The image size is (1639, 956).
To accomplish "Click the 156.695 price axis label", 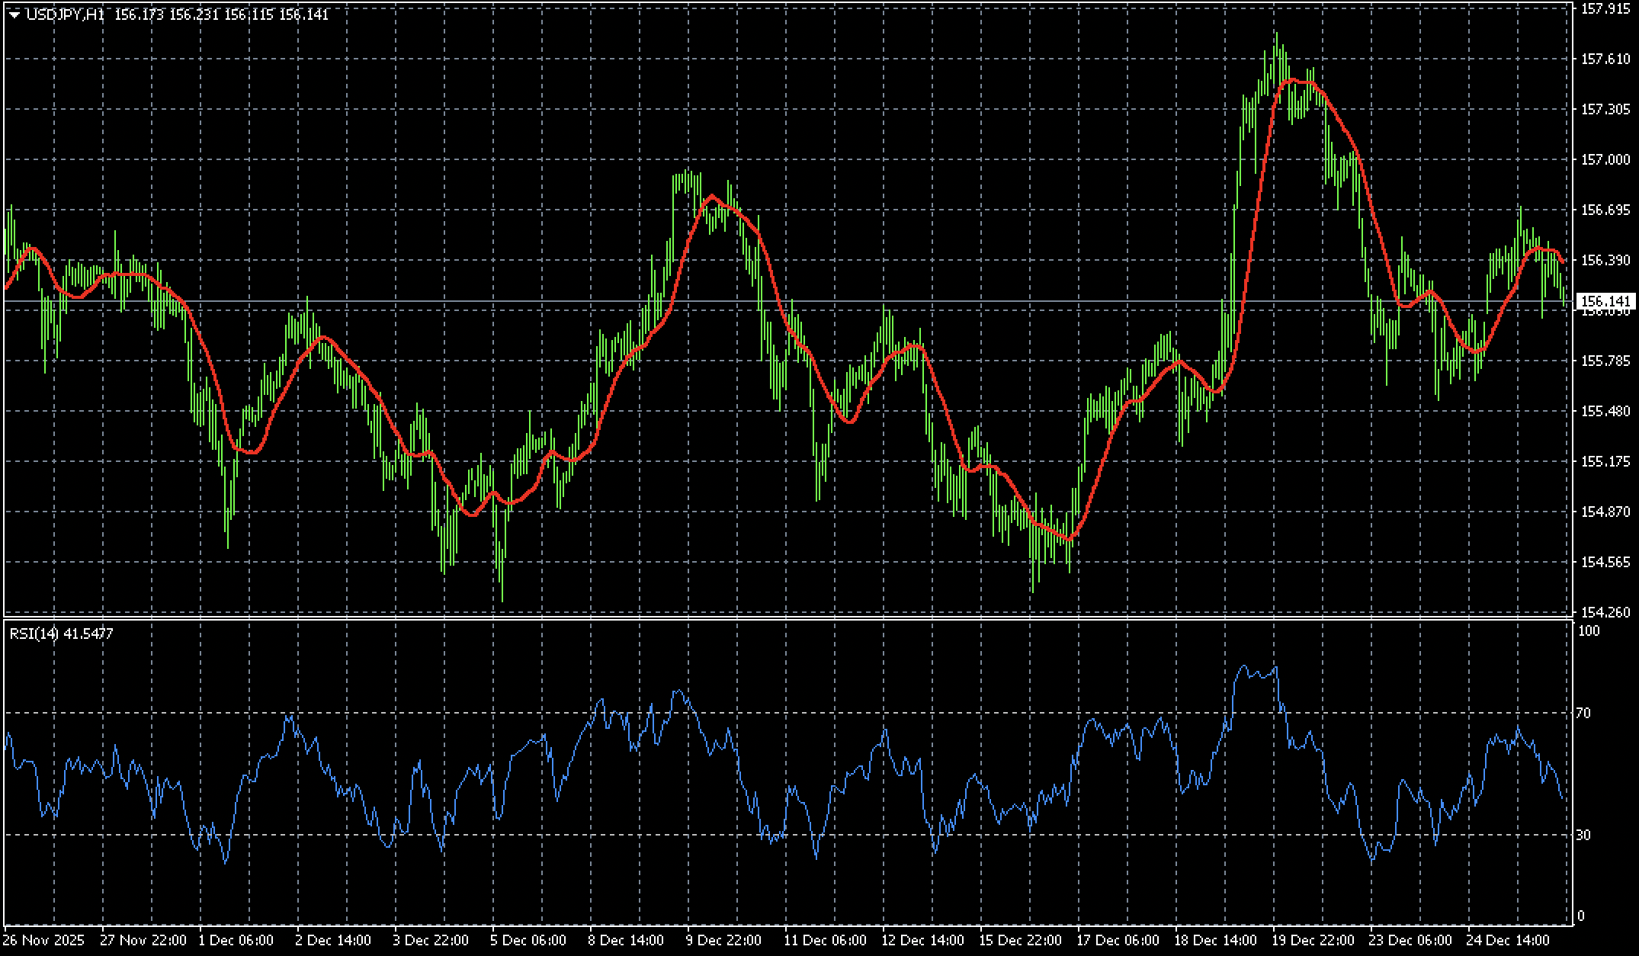I will (x=1607, y=210).
